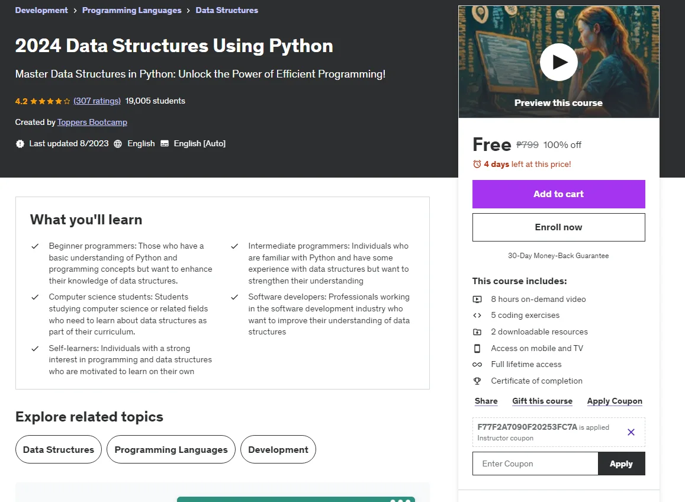This screenshot has height=502, width=685.
Task: Click the Enroll now button
Action: (558, 227)
